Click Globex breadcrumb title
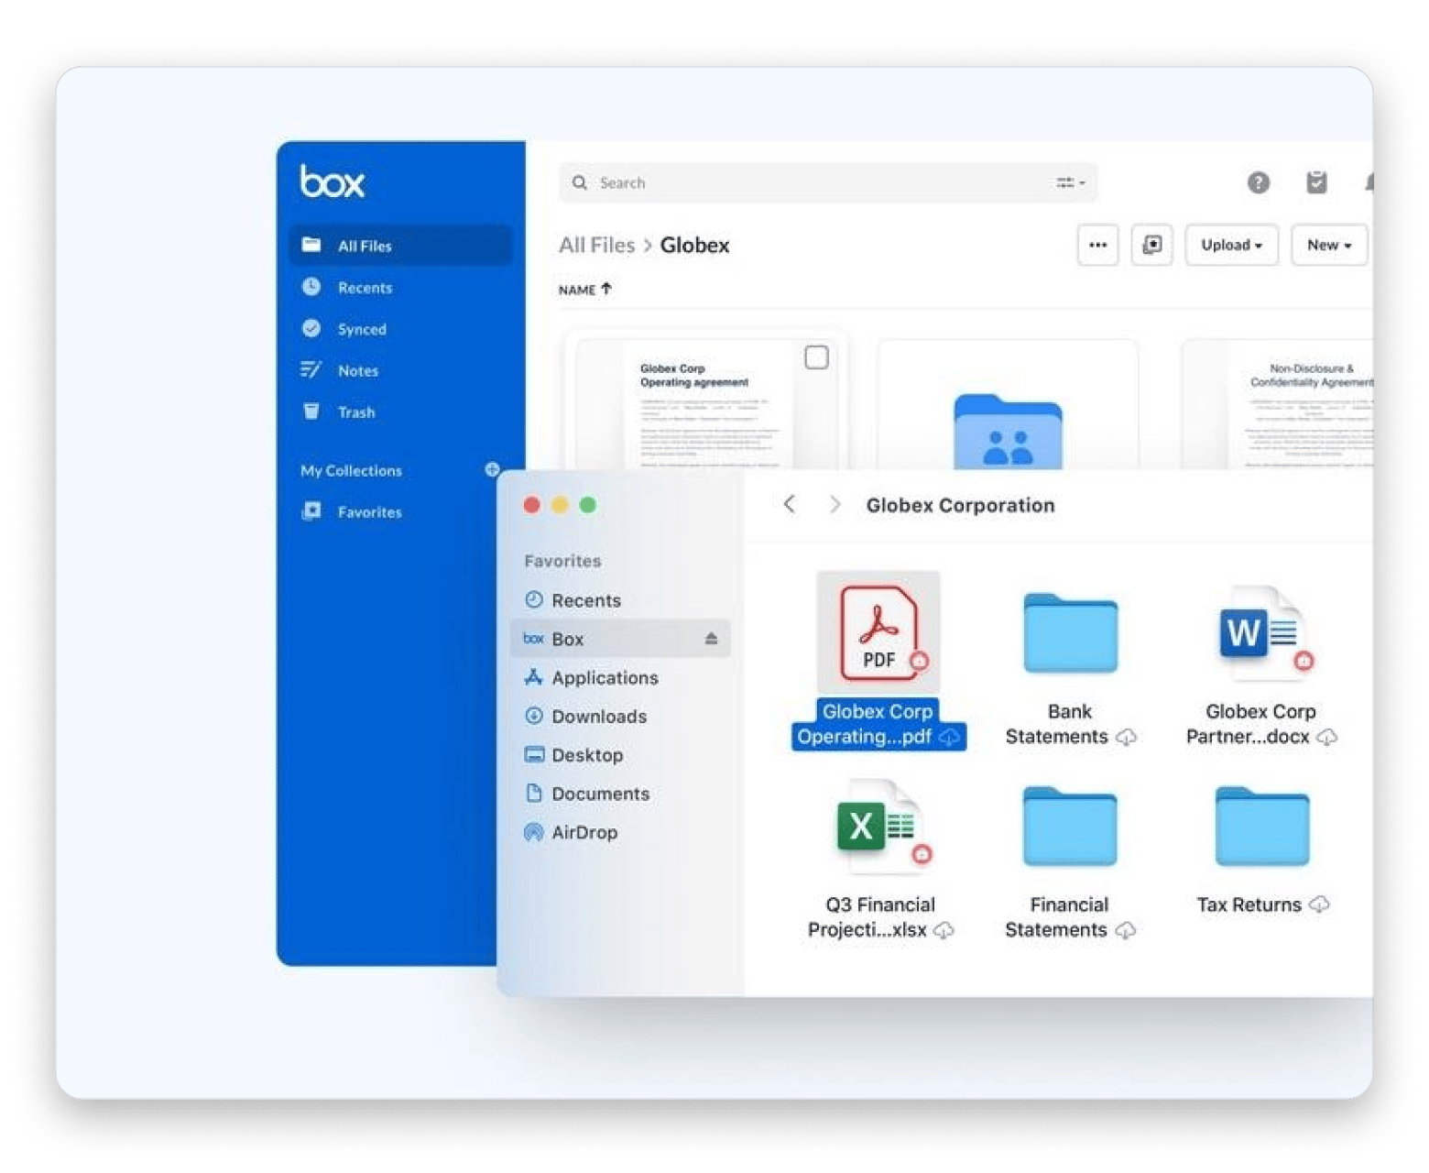This screenshot has height=1173, width=1429. tap(695, 245)
